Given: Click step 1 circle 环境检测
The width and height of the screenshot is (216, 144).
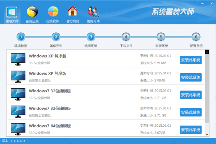Looking at the screenshot, I should [x=21, y=37].
